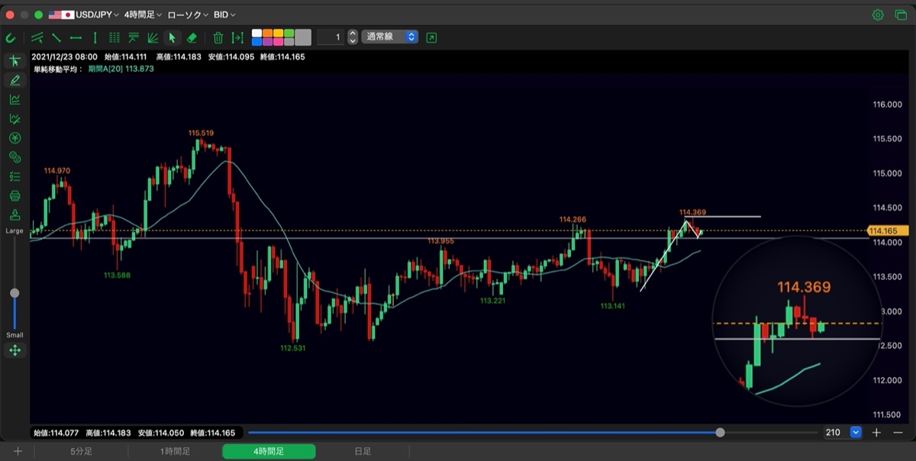Image resolution: width=916 pixels, height=461 pixels.
Task: Toggle the pencil drawing sidebar icon
Action: [15, 80]
